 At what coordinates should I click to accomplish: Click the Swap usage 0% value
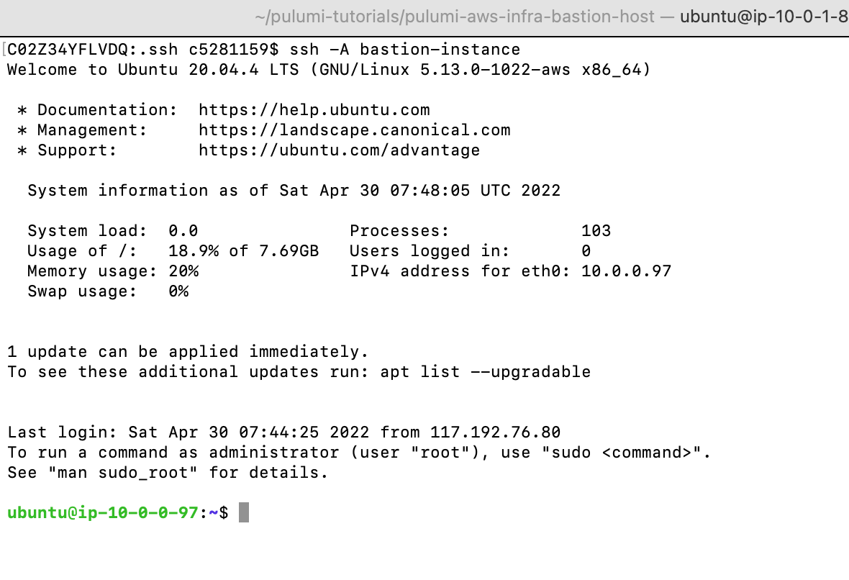point(178,291)
